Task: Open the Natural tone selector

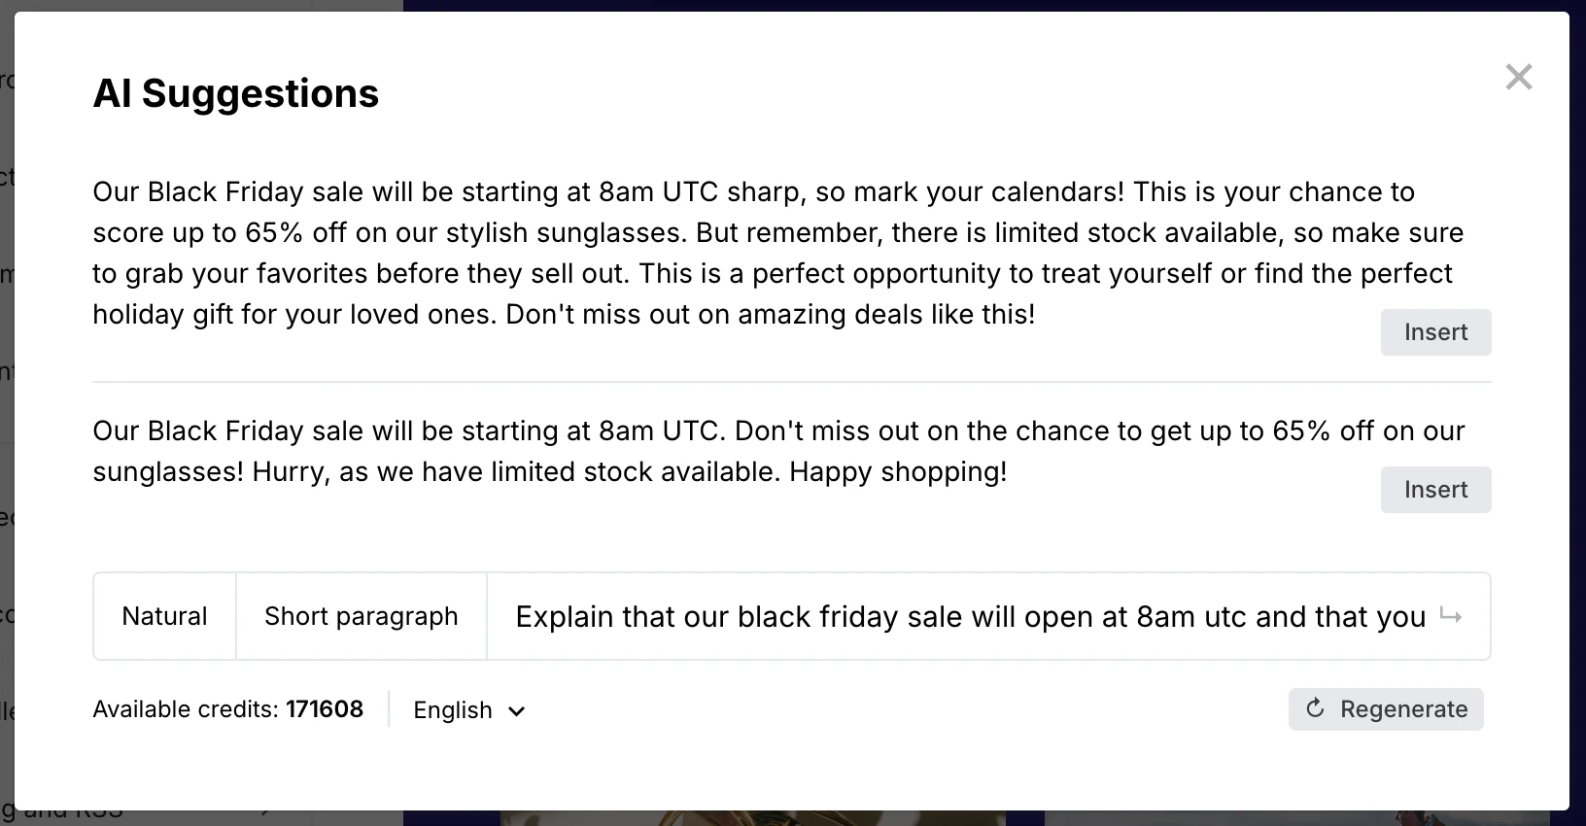Action: (x=164, y=616)
